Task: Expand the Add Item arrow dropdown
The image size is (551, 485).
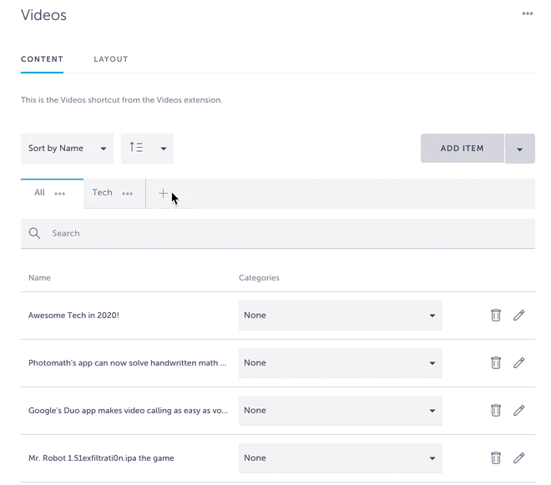Action: tap(520, 149)
